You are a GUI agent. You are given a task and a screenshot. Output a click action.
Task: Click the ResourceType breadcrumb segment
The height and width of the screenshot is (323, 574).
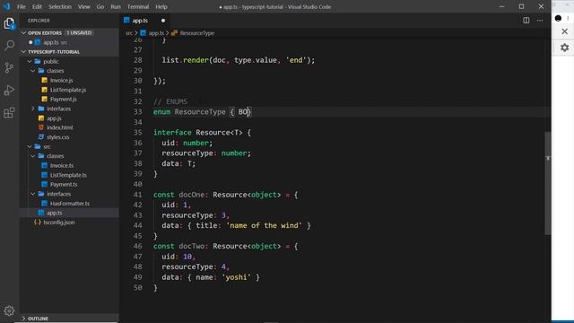197,33
